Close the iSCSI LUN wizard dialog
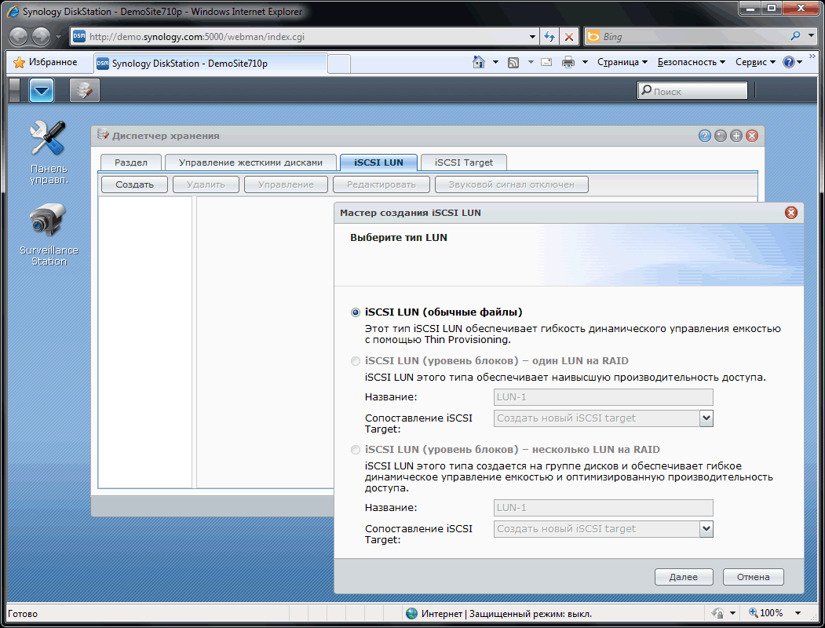 790,213
